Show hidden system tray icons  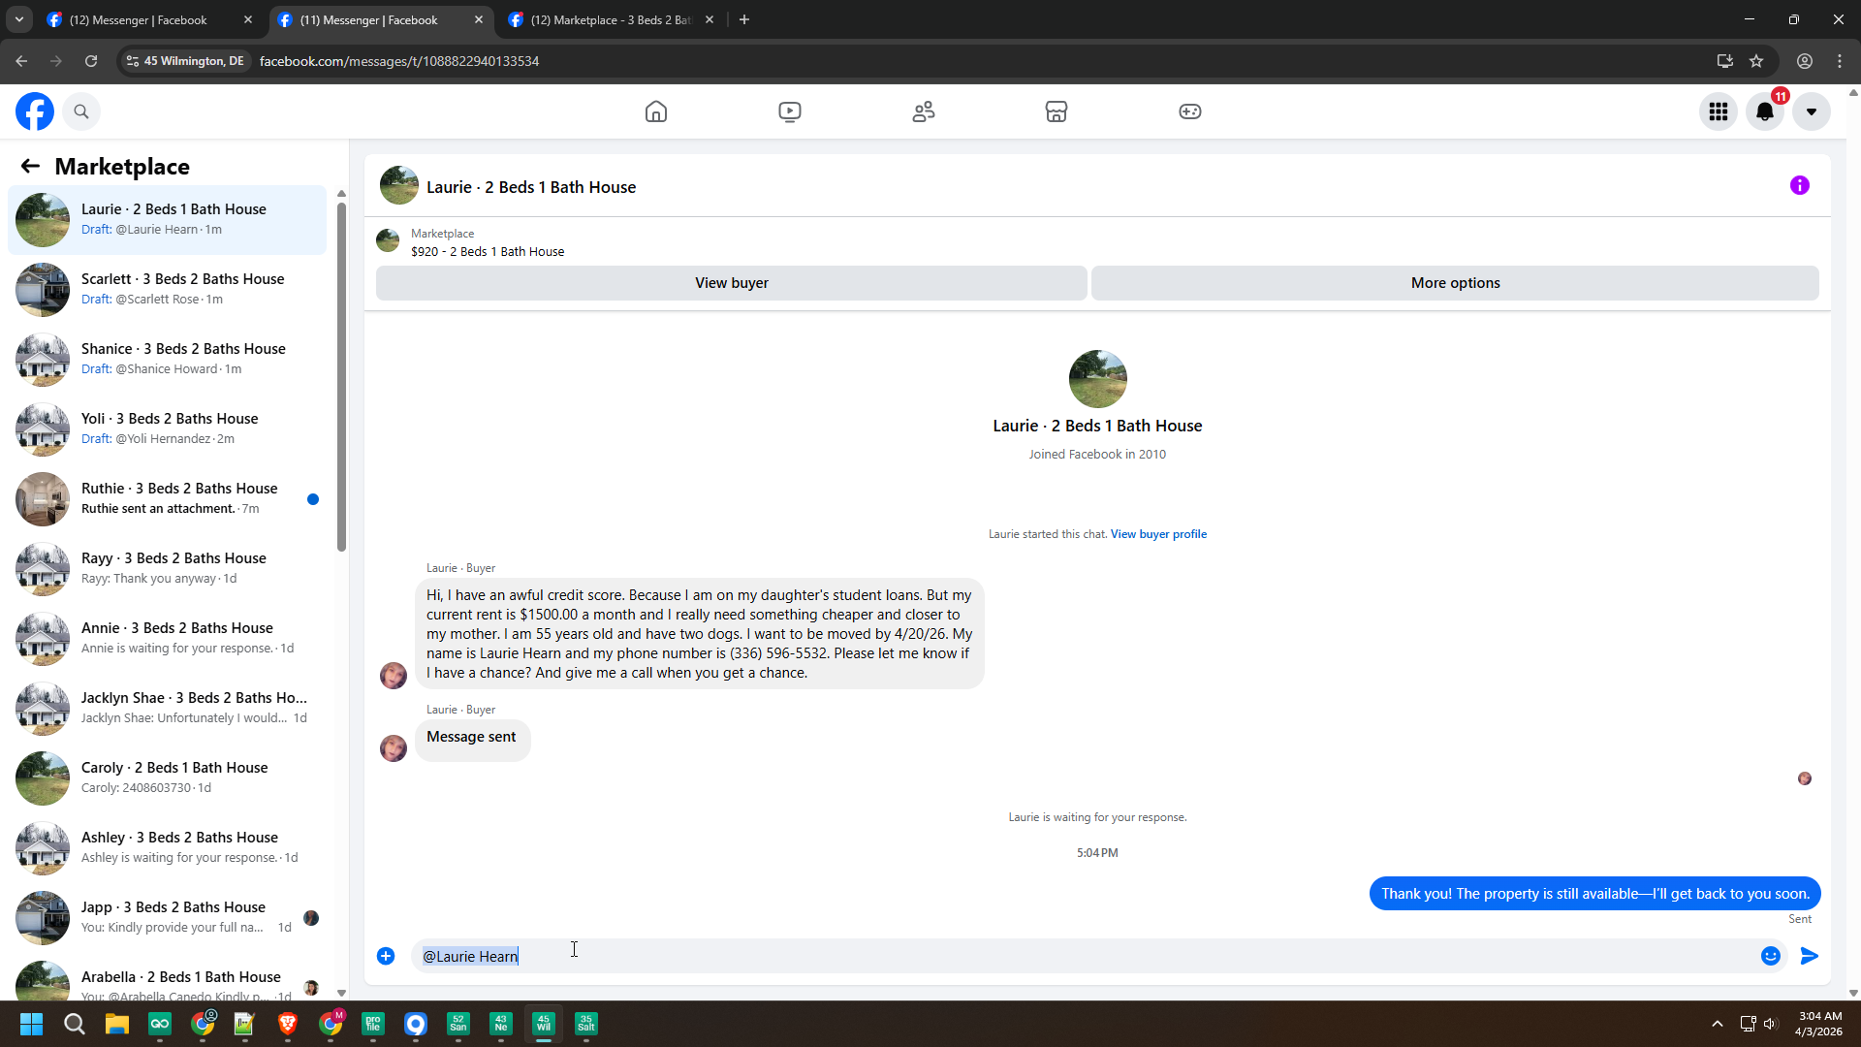point(1718,1024)
